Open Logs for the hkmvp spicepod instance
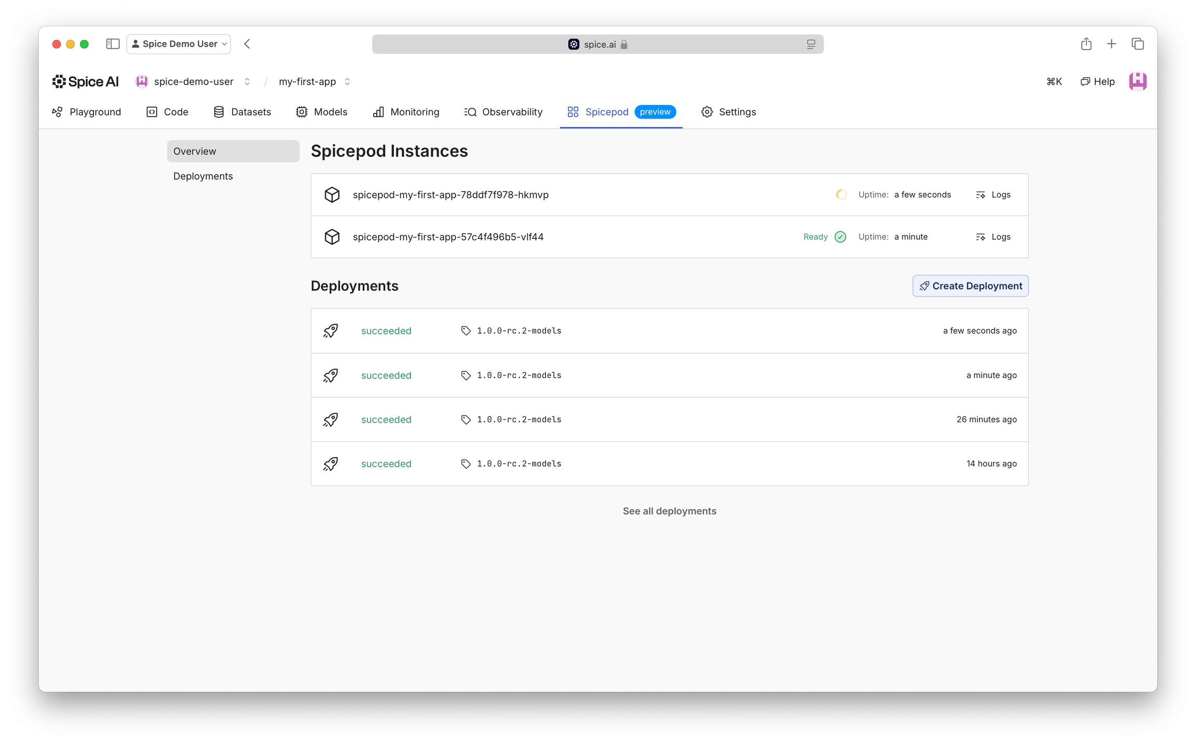This screenshot has height=743, width=1196. click(x=993, y=195)
